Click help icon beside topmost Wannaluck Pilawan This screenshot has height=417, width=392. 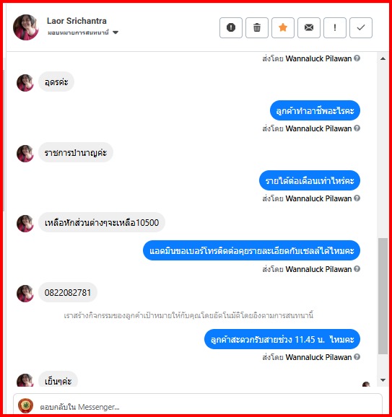(x=357, y=58)
